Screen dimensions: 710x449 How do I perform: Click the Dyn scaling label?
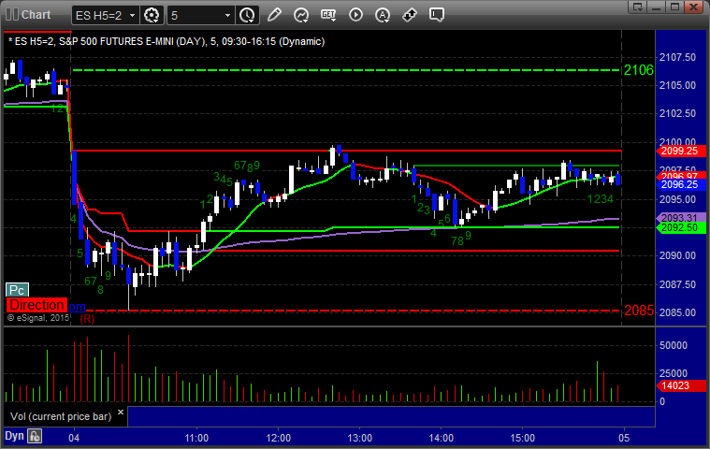(x=14, y=436)
